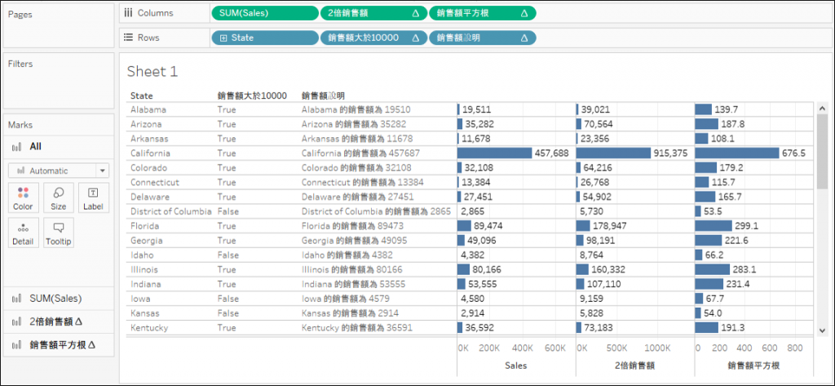This screenshot has height=386, width=835.
Task: Click text 'Kansas 的銷售額為 2914'
Action: (x=350, y=313)
